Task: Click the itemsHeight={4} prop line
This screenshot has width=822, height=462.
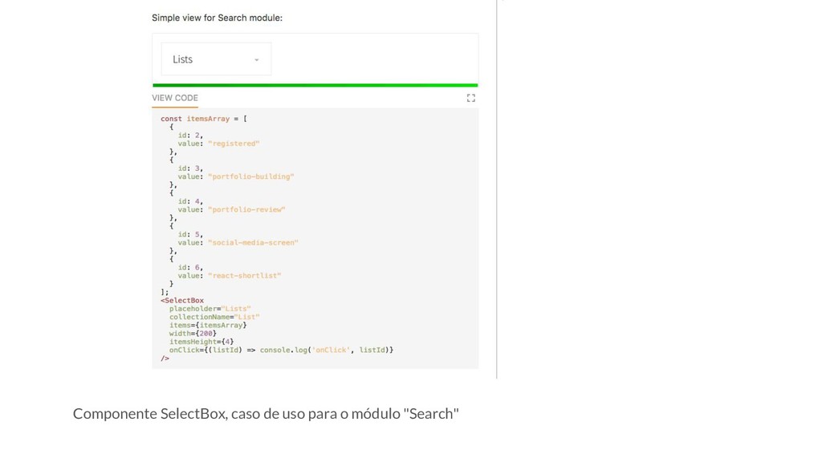Action: (x=201, y=342)
